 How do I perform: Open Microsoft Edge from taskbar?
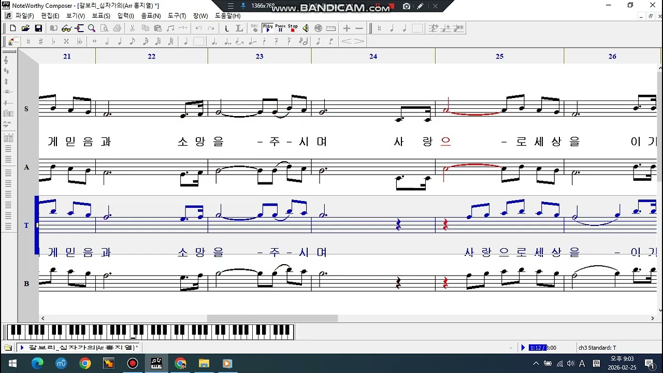coord(37,364)
